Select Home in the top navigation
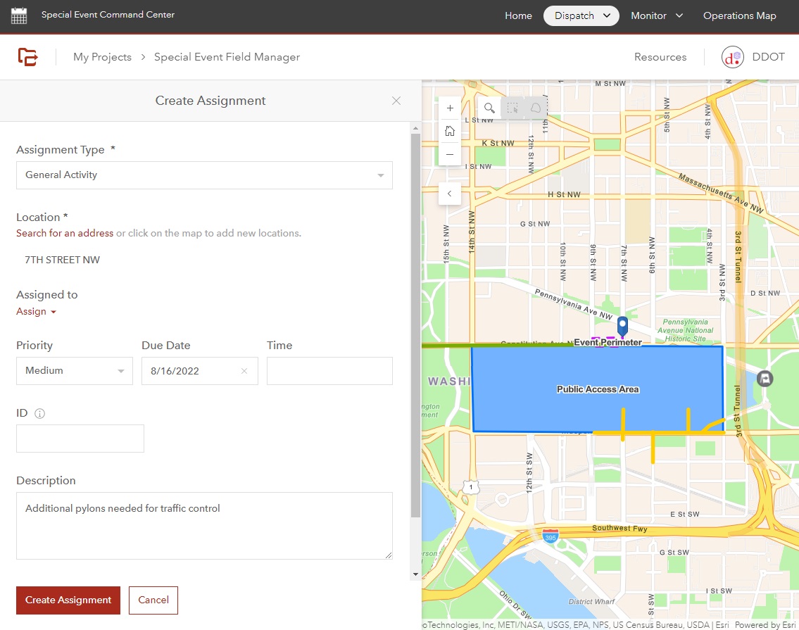 point(518,15)
